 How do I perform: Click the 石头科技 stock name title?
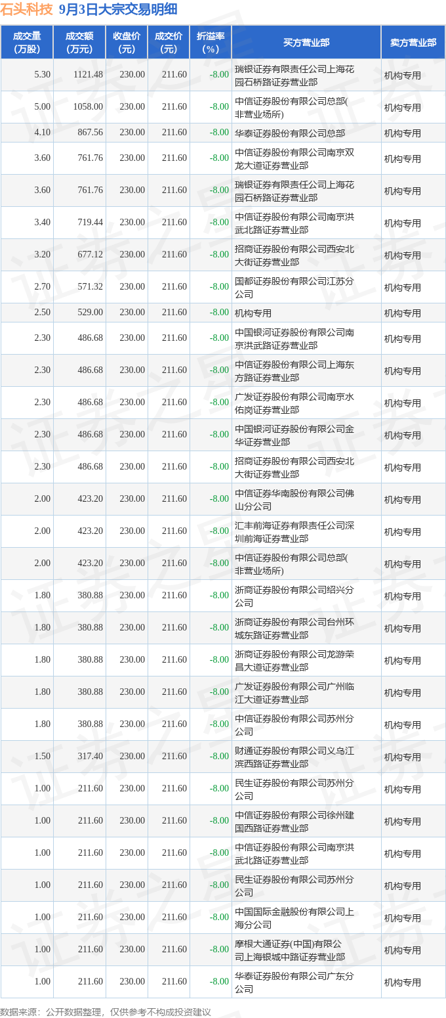pos(27,9)
